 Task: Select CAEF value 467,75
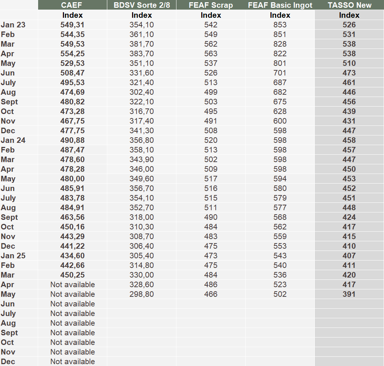pos(73,121)
